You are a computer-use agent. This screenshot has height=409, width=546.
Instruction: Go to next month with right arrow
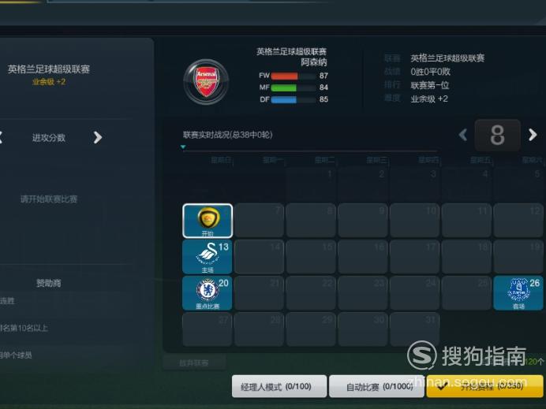click(x=533, y=135)
